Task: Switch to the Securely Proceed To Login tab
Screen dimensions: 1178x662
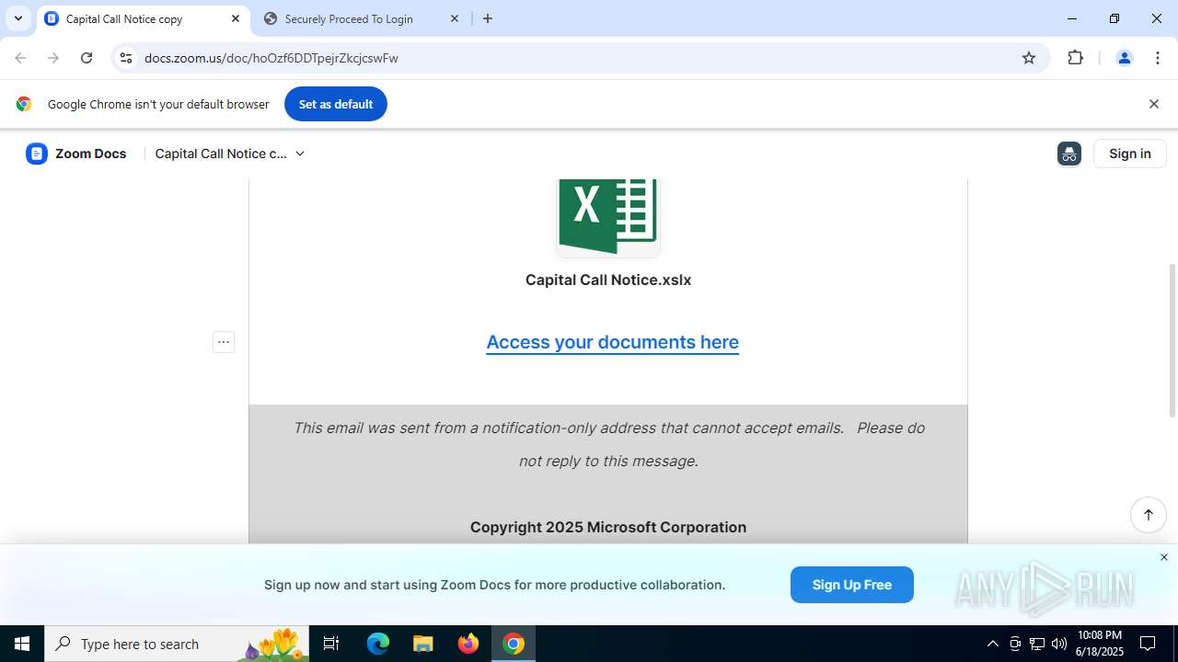Action: click(360, 18)
